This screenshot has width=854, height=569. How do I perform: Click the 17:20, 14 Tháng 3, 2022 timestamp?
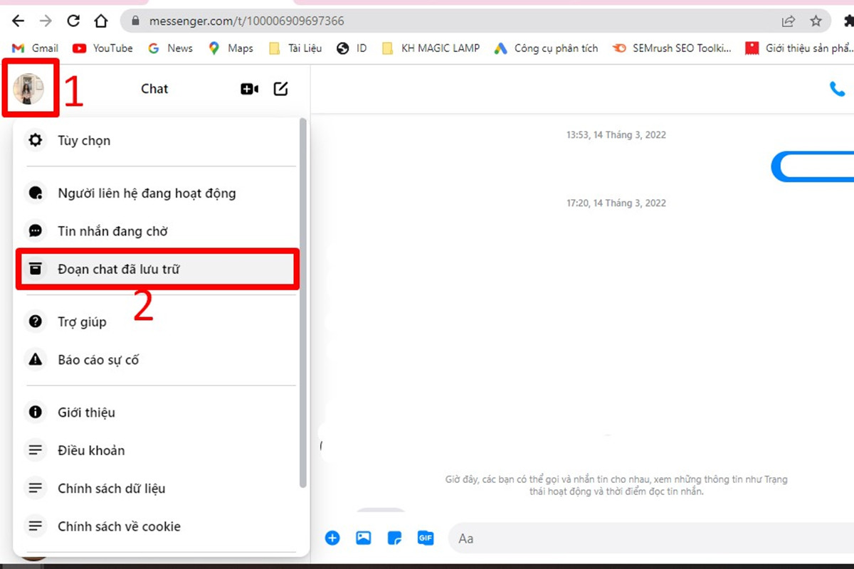(x=616, y=203)
